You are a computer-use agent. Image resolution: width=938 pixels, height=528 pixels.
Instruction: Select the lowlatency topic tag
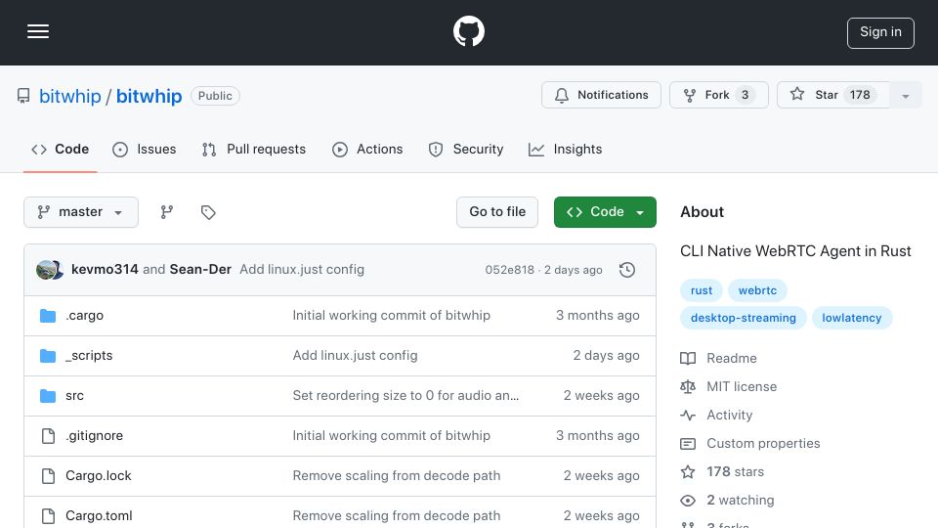(852, 318)
